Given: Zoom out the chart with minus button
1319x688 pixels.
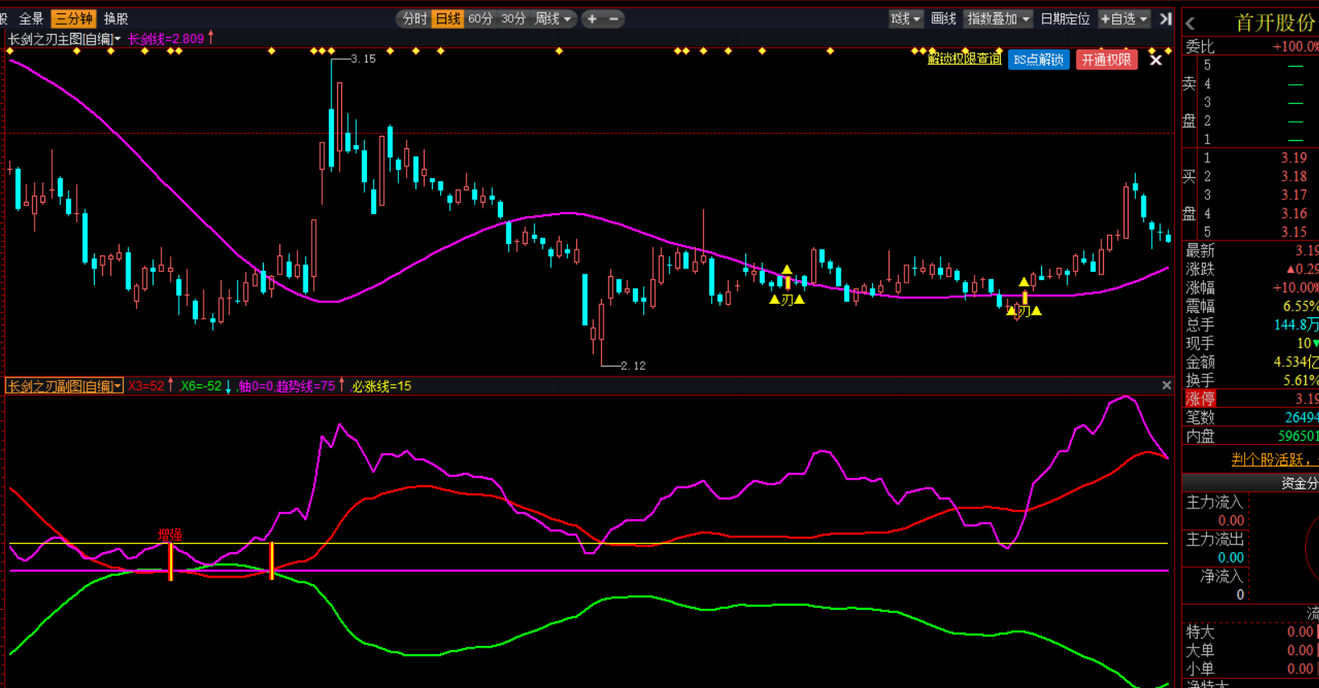Looking at the screenshot, I should [x=613, y=19].
